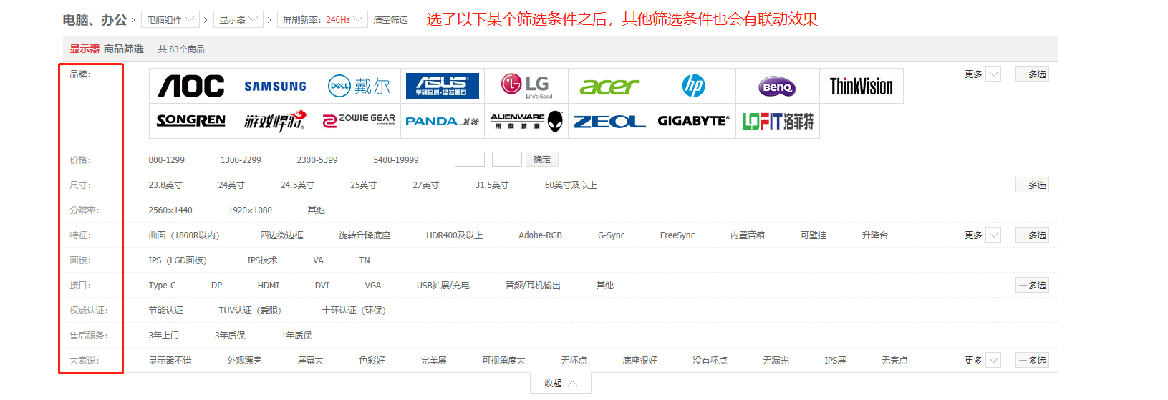Screen dimensions: 1168x400
Task: Select feature 曲面(1800R以内)
Action: click(x=184, y=235)
